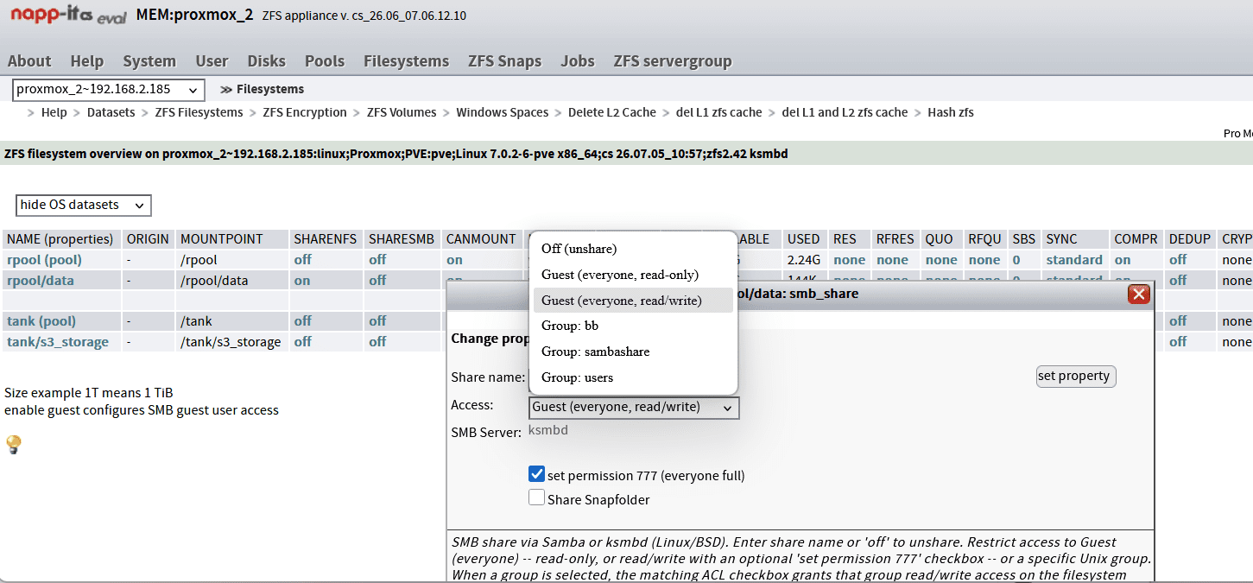
Task: Open ZFS Filesystems submenu link
Action: click(x=199, y=112)
